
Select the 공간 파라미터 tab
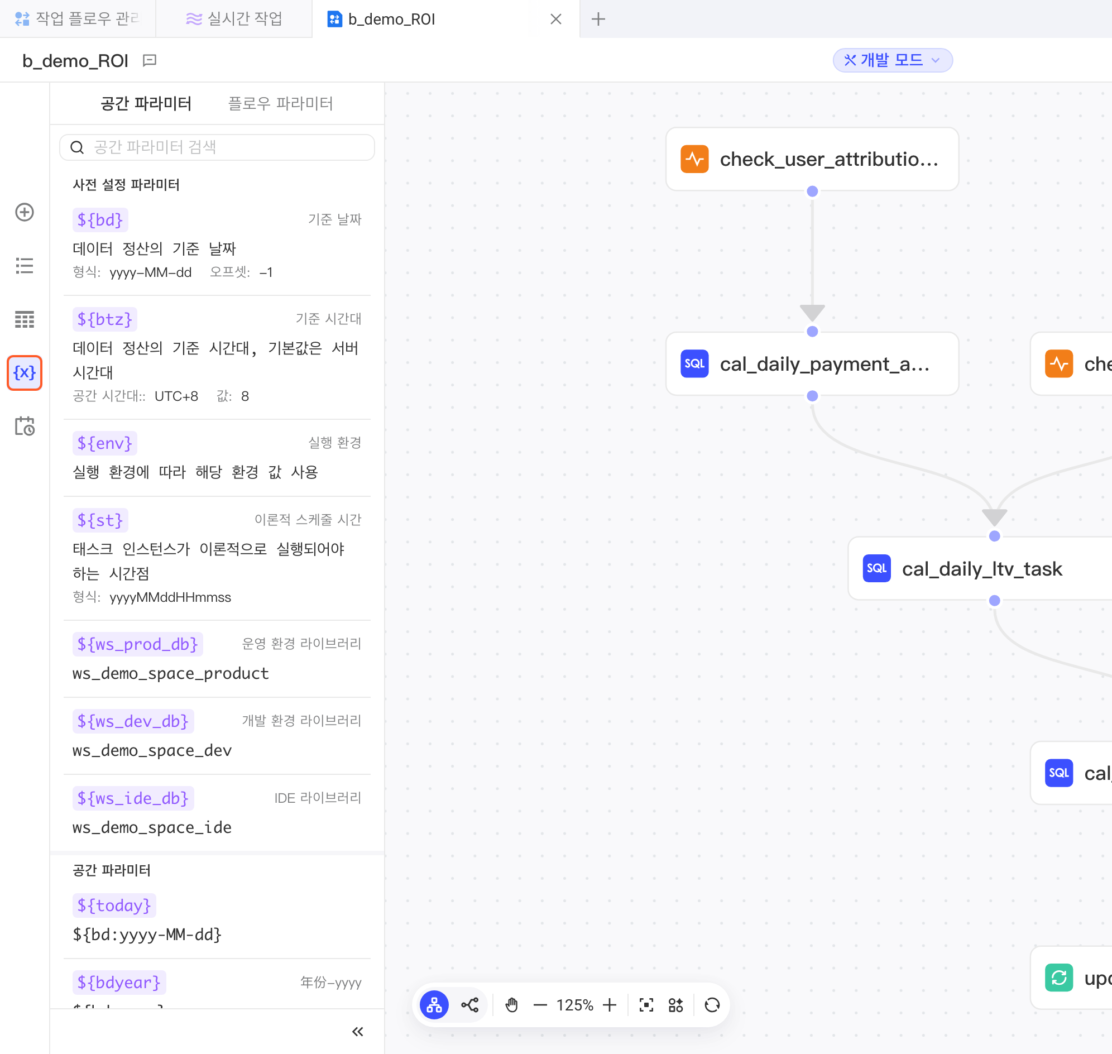(146, 103)
